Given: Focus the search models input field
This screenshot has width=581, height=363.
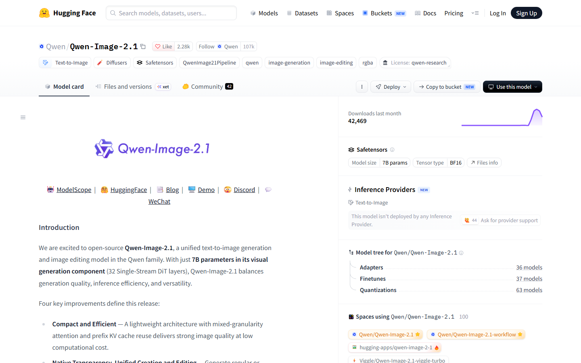Looking at the screenshot, I should point(171,13).
